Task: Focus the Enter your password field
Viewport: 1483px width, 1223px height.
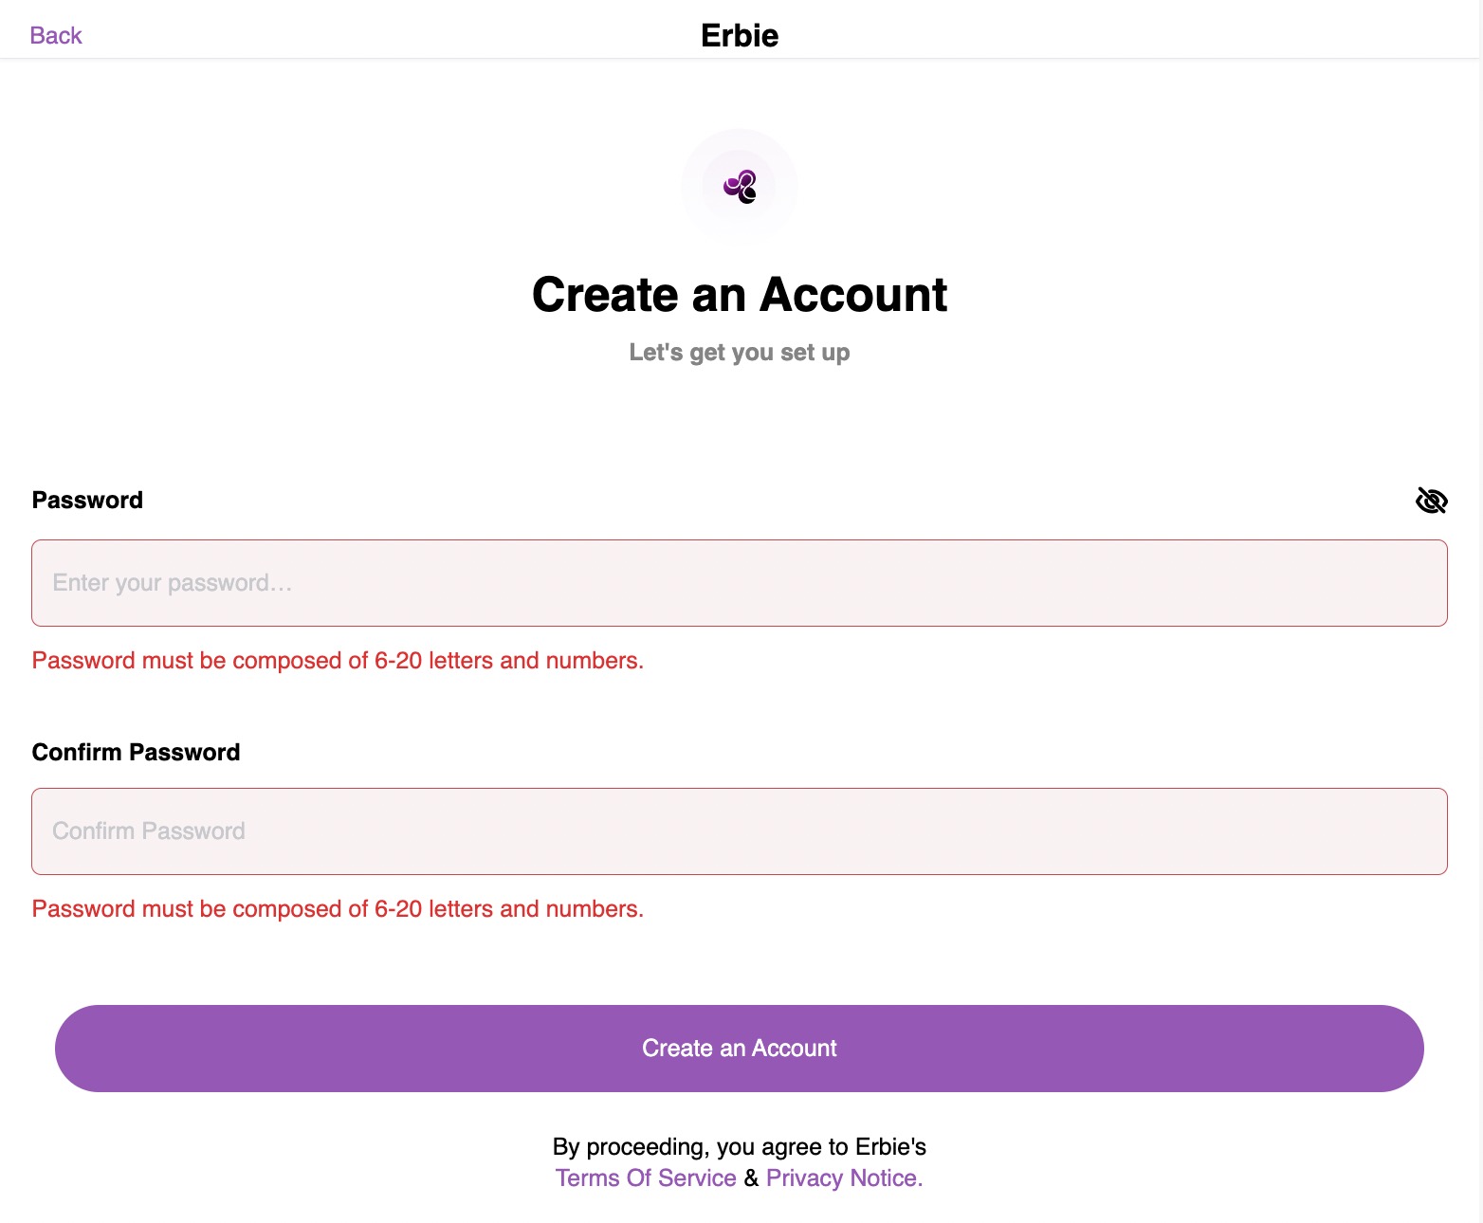Action: [740, 583]
